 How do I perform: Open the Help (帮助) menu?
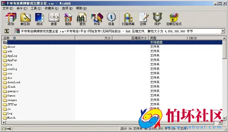click(81, 8)
